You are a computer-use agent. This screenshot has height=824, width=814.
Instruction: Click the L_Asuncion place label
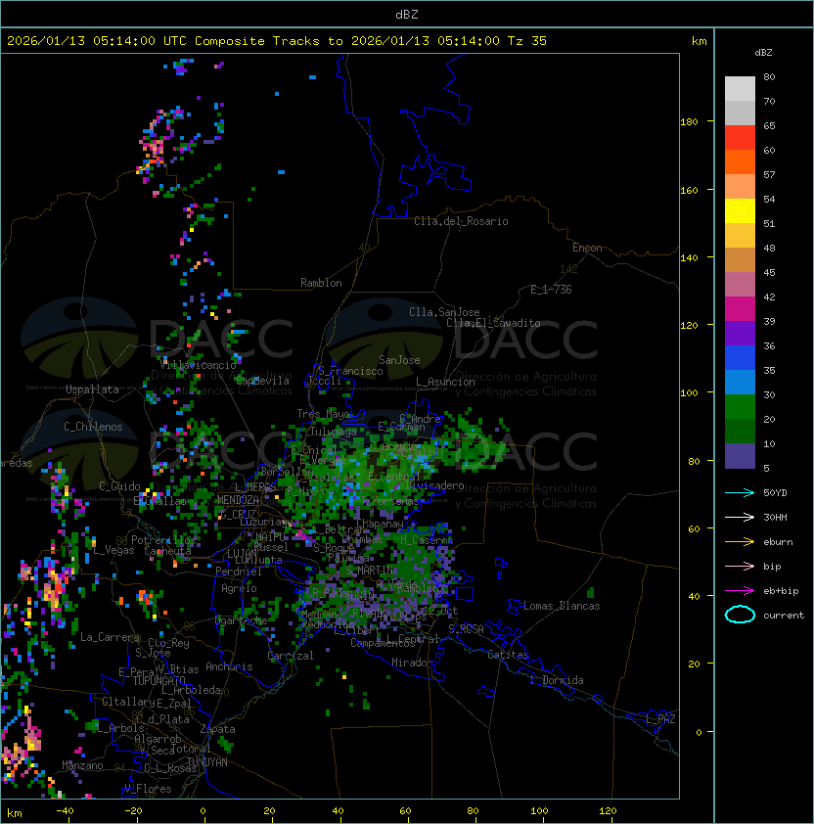(x=445, y=382)
